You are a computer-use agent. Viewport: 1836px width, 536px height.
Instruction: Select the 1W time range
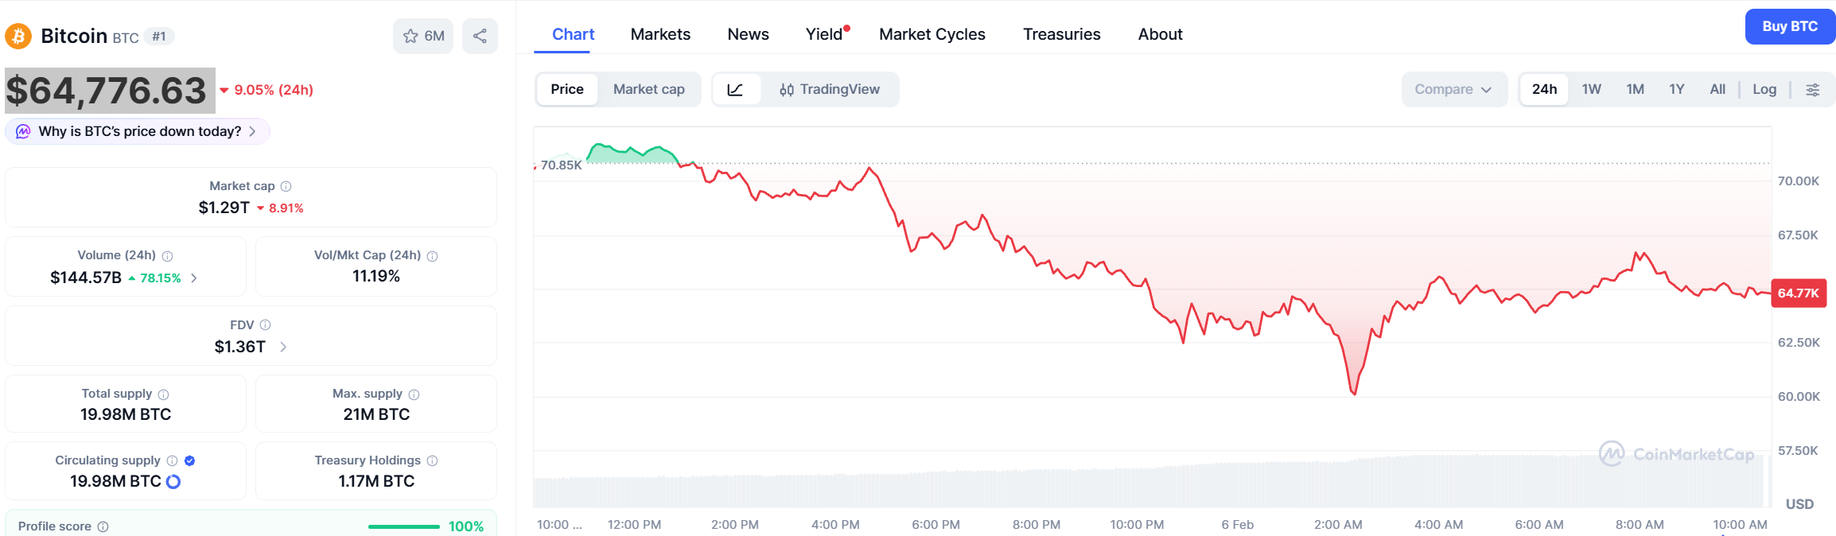(x=1591, y=90)
